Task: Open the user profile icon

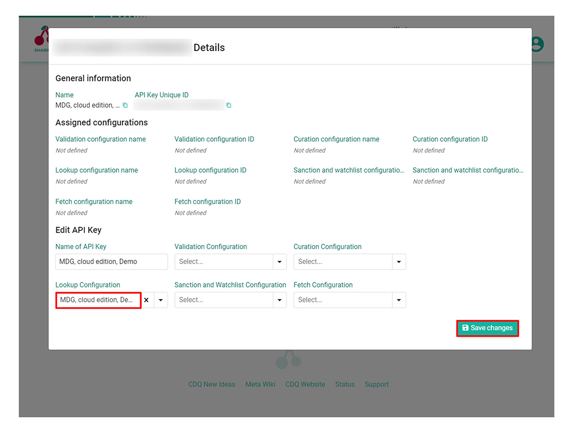Action: [x=537, y=44]
